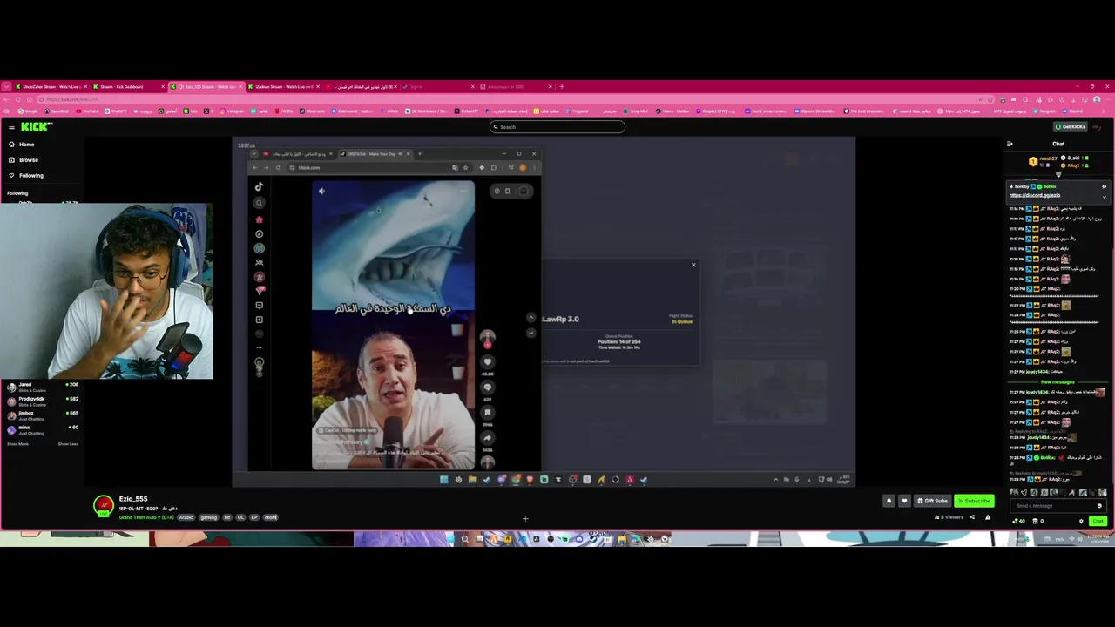Go back in outer browser
The width and height of the screenshot is (1115, 627).
7,99
